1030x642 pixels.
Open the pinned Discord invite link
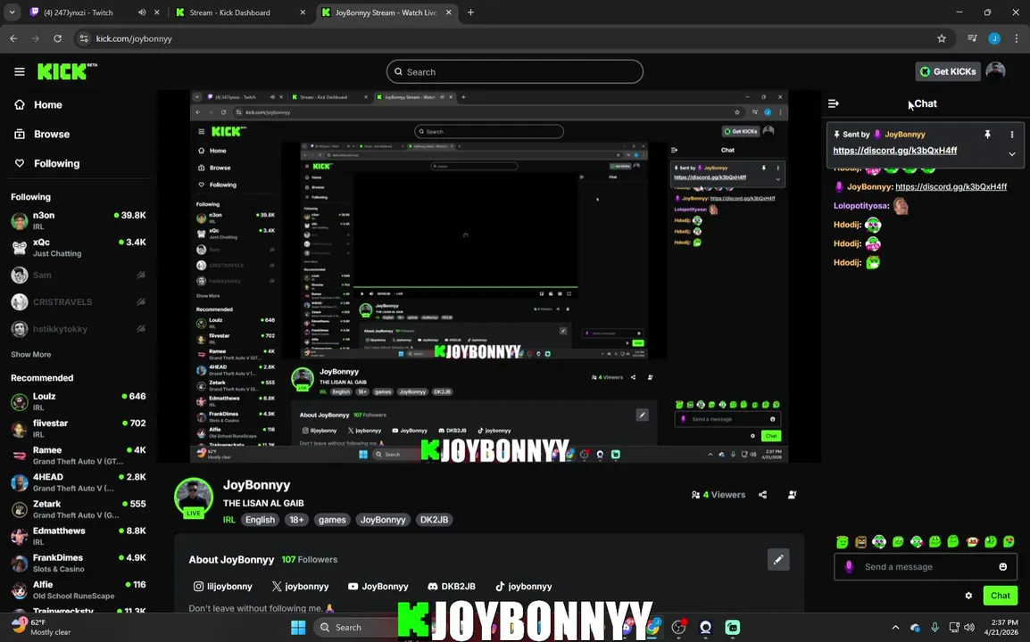click(x=894, y=151)
